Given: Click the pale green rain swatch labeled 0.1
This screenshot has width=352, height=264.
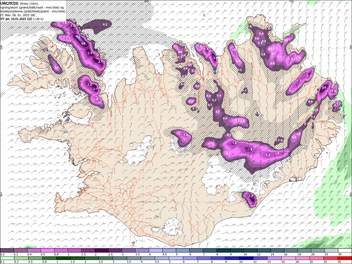Looking at the screenshot, I should click(x=7, y=258).
